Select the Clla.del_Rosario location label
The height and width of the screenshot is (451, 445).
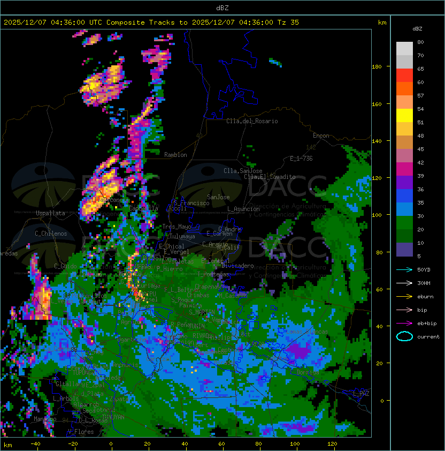[252, 121]
